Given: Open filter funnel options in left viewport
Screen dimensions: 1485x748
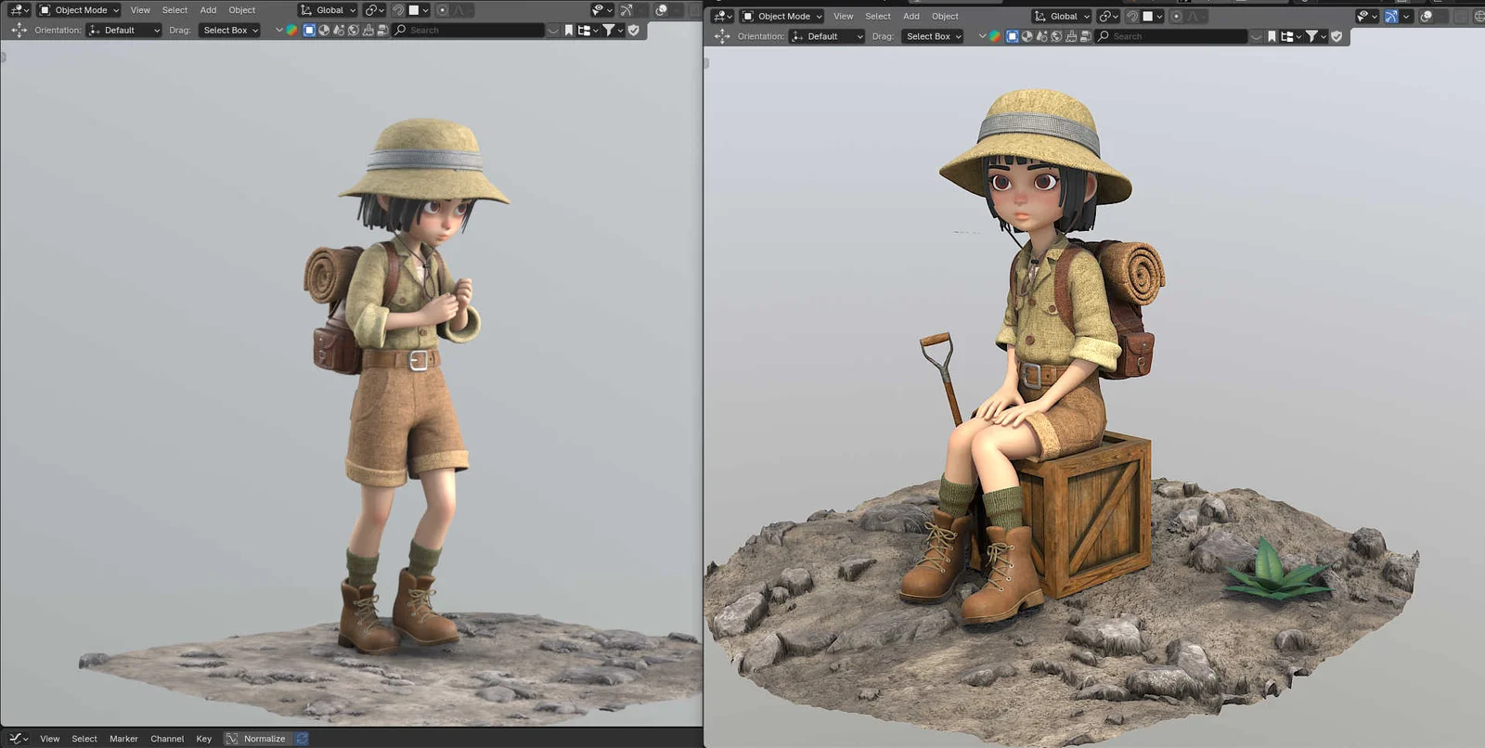Looking at the screenshot, I should (x=613, y=30).
